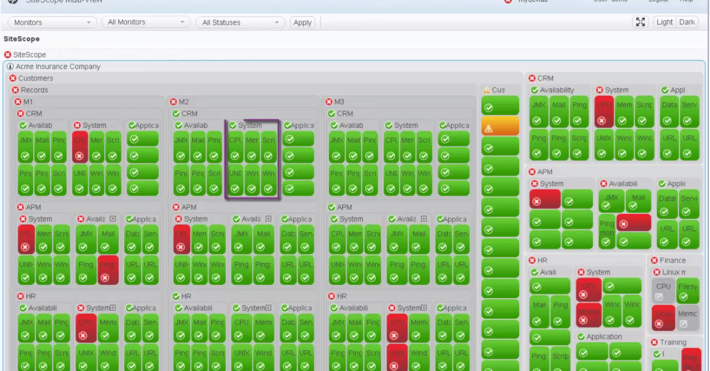Screen dimensions: 710x371
Task: Open the Mail tile in M2 CRM Availab
Action: [198, 147]
